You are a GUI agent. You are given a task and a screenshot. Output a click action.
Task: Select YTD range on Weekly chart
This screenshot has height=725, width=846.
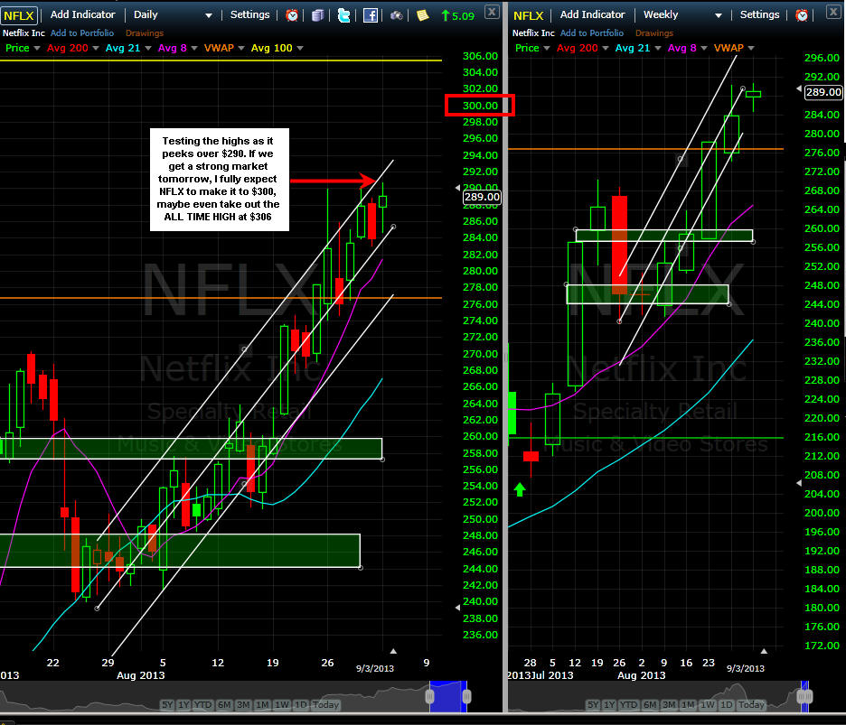click(628, 704)
